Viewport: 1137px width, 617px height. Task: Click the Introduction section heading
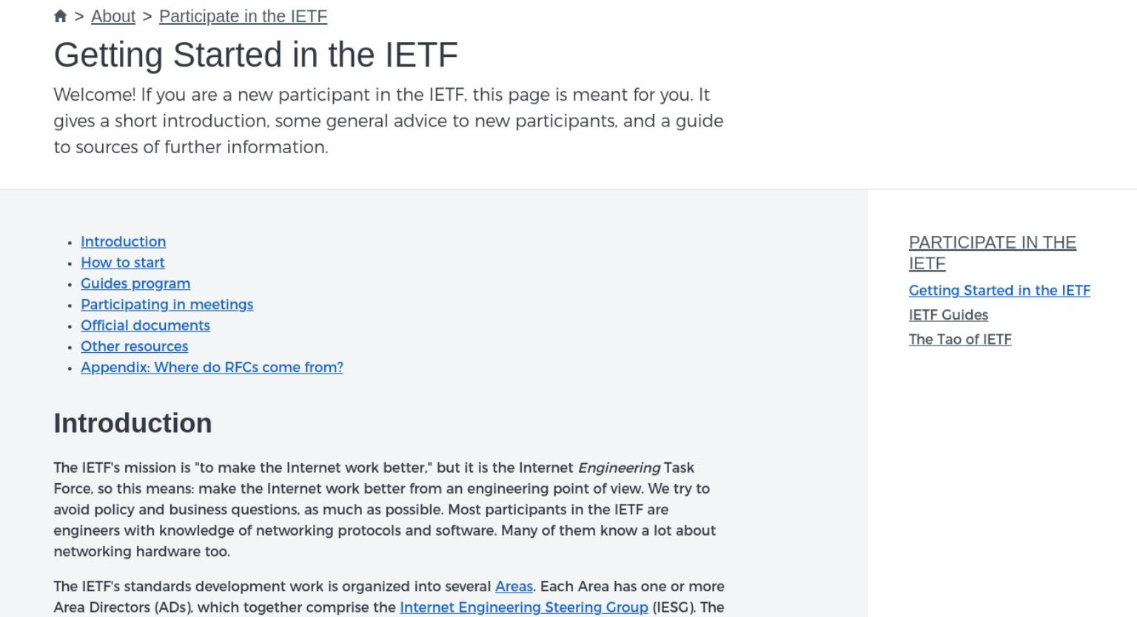tap(133, 423)
